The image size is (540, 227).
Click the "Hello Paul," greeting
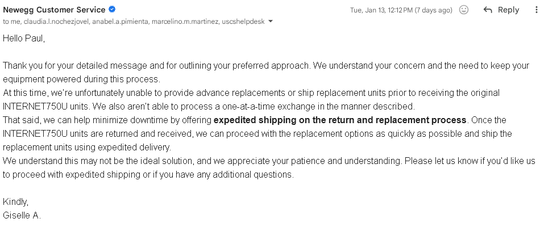point(24,39)
